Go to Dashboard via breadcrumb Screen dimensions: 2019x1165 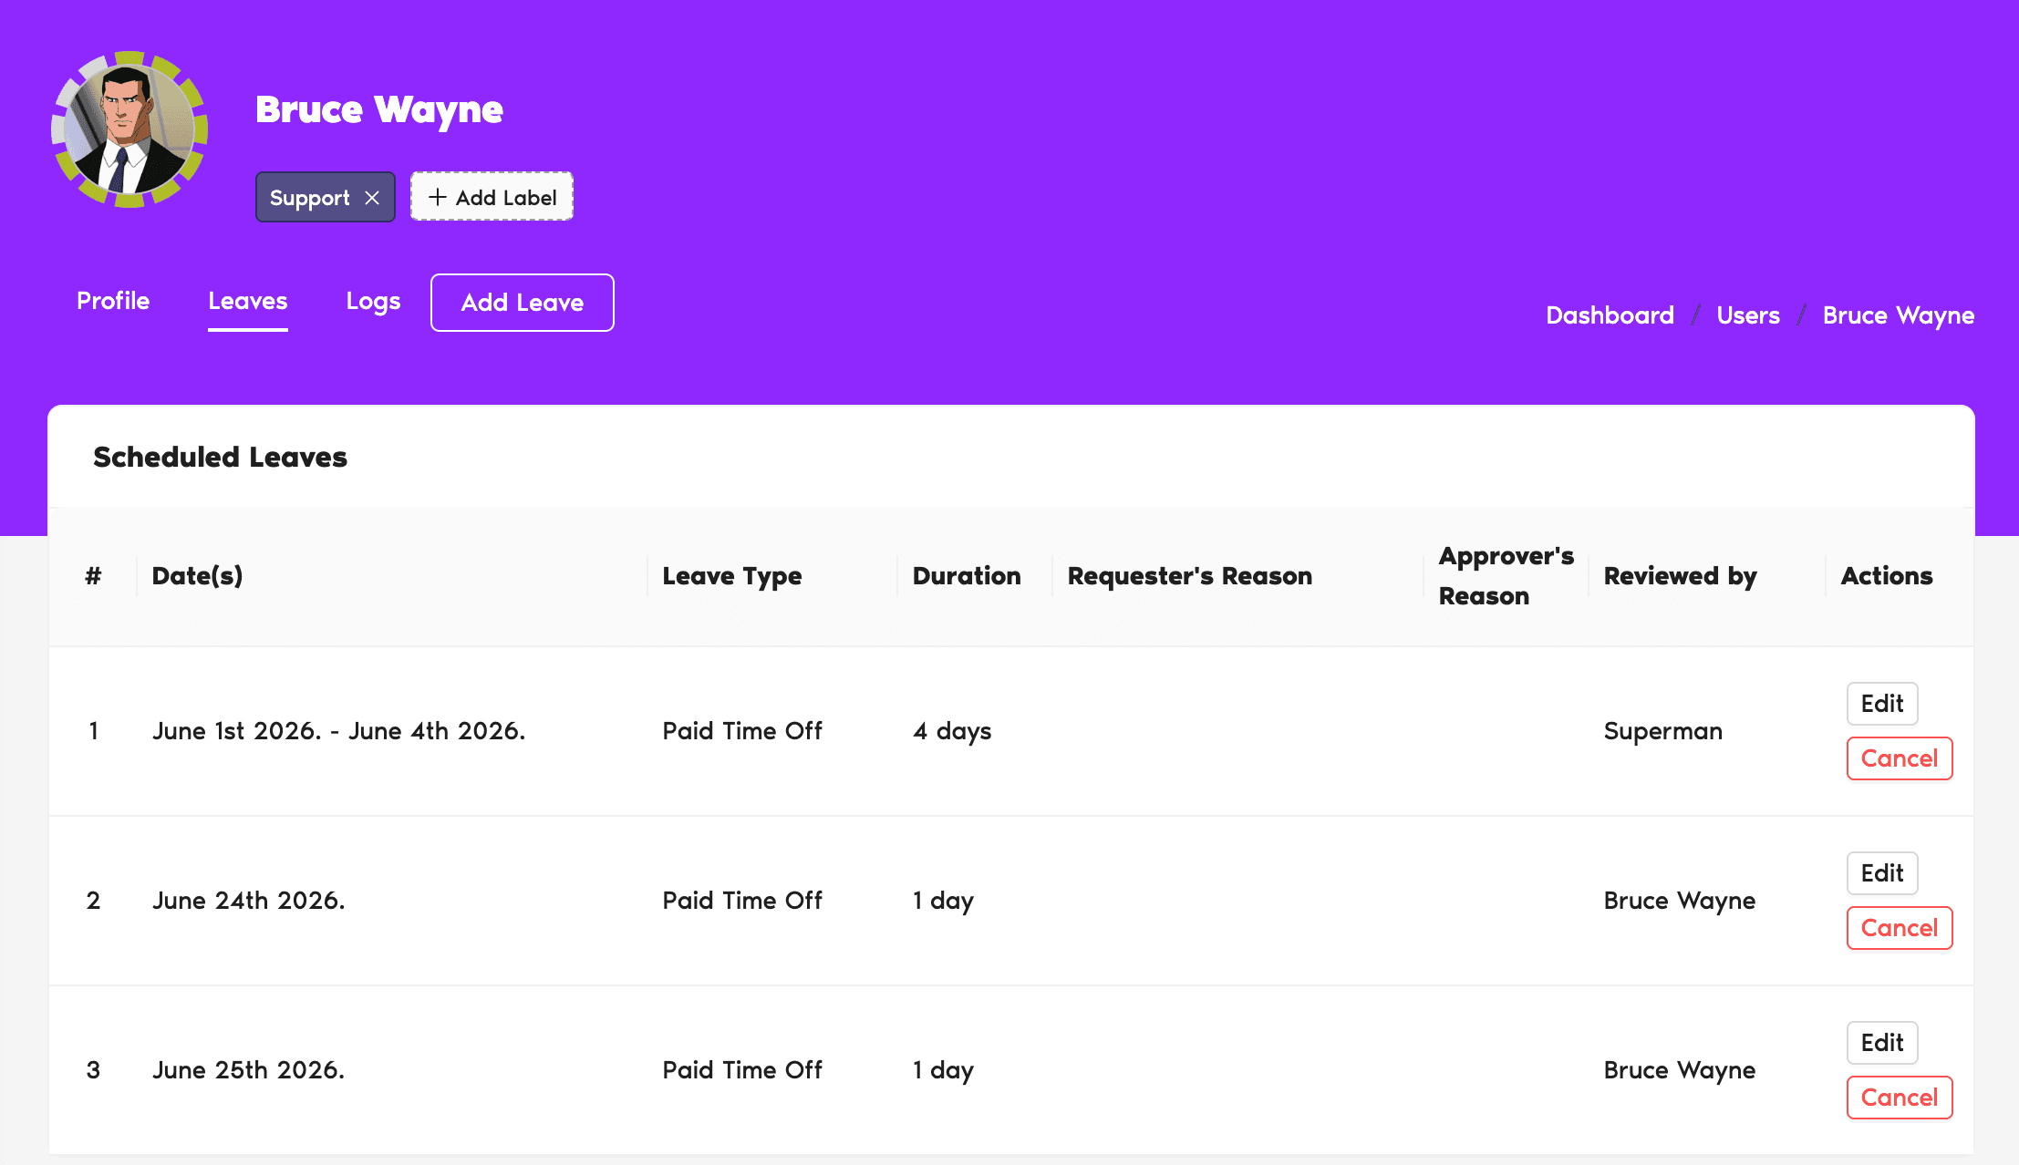coord(1610,315)
